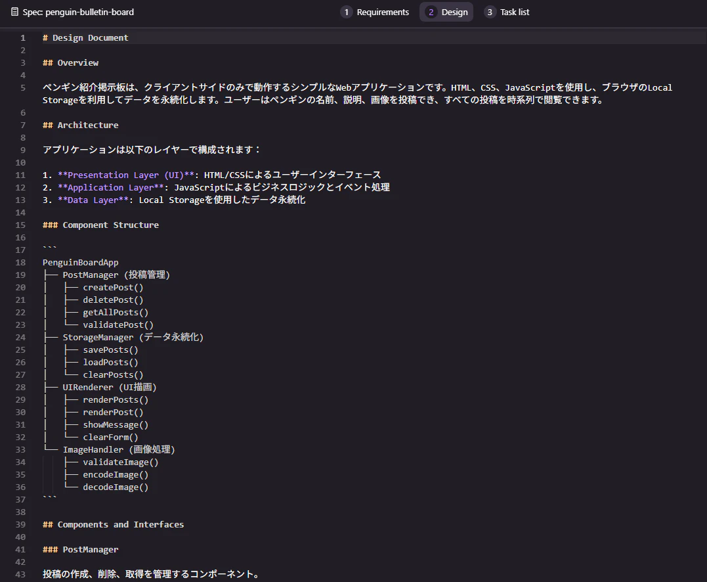Click the PenguinBoardApp root line

click(x=81, y=263)
